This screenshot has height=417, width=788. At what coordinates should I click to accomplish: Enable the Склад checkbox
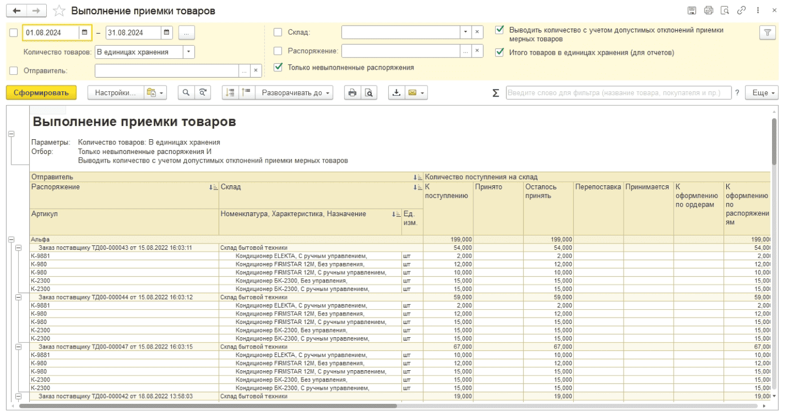278,33
